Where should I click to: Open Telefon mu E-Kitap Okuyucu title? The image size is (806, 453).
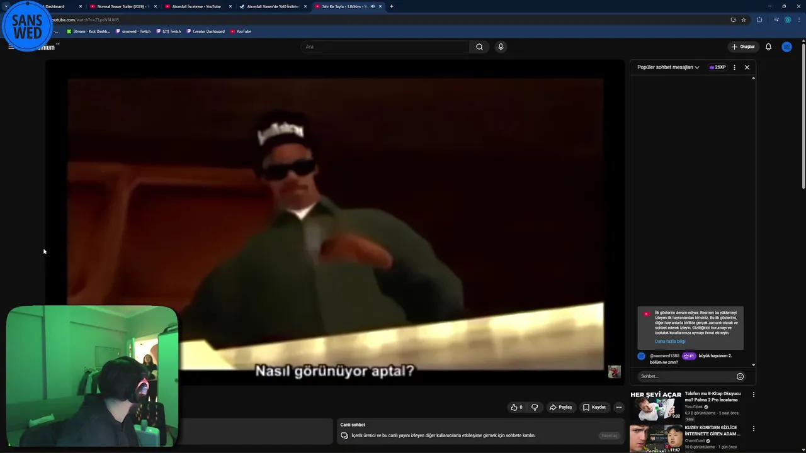713,396
